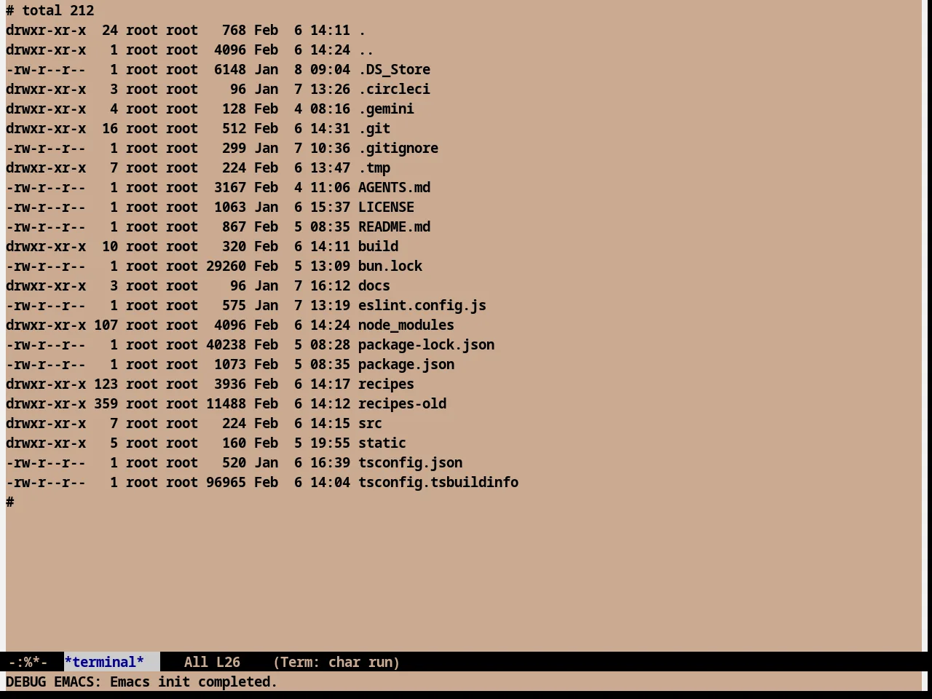The width and height of the screenshot is (932, 699).
Task: Click the (Term: char run) mode indicator
Action: [x=336, y=662]
